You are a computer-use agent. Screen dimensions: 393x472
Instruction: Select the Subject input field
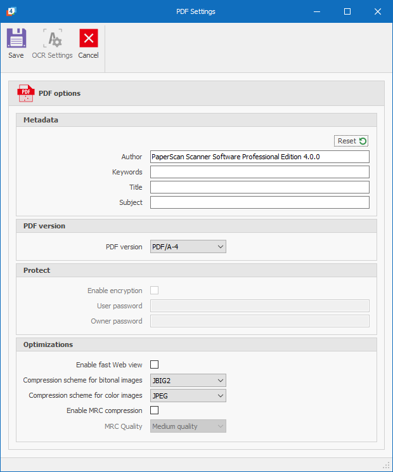tap(260, 202)
